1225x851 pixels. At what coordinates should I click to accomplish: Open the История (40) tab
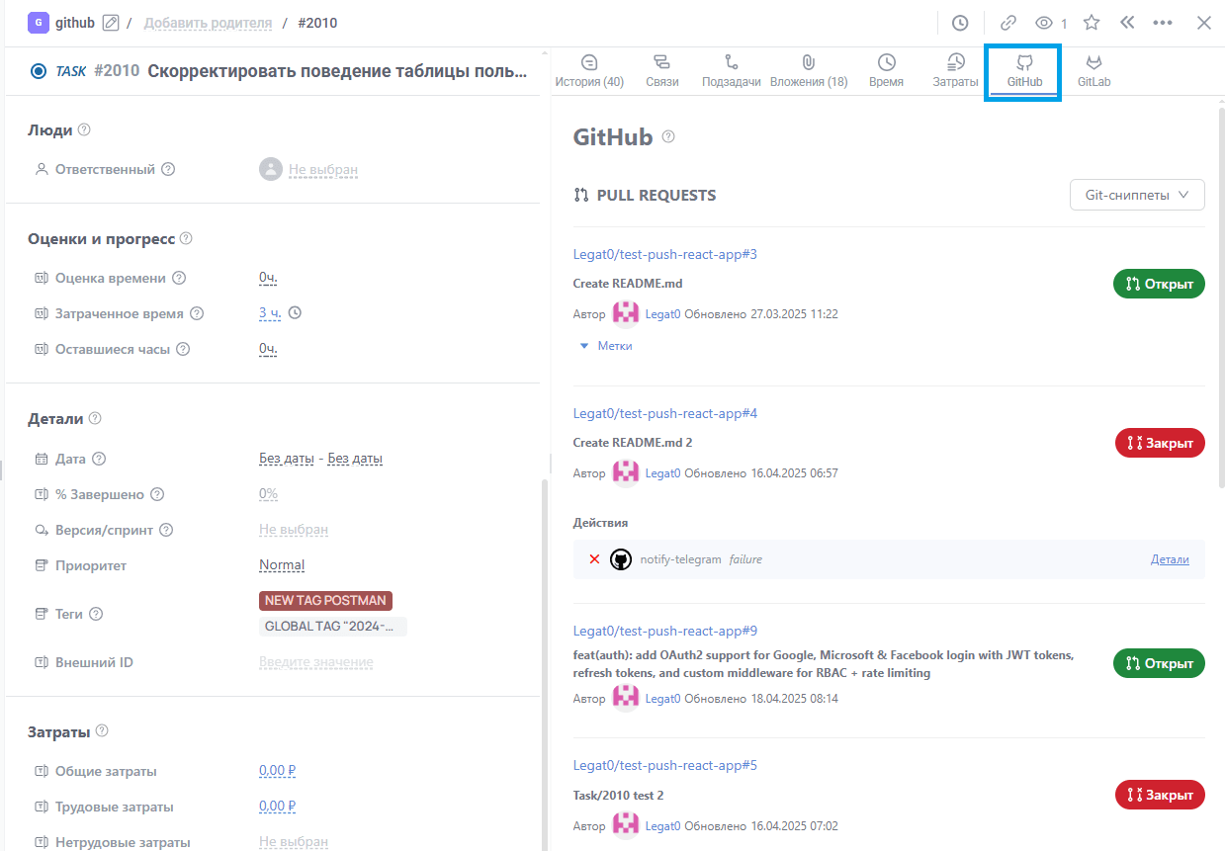[590, 71]
